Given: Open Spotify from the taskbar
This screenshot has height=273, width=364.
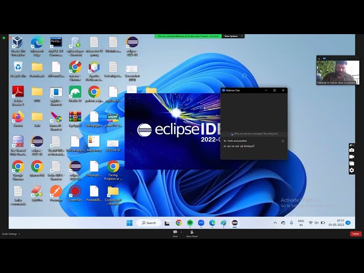Looking at the screenshot, I should click(x=190, y=223).
